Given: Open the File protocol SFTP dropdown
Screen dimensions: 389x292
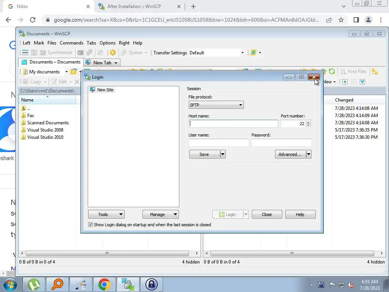Looking at the screenshot, I should click(x=216, y=105).
